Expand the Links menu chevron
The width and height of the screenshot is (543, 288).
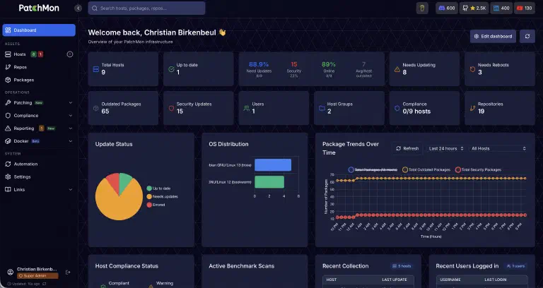click(70, 189)
